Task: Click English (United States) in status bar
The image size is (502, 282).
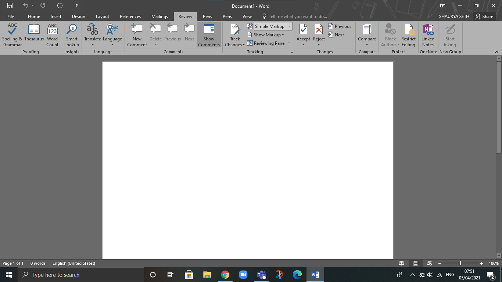Action: [74, 263]
